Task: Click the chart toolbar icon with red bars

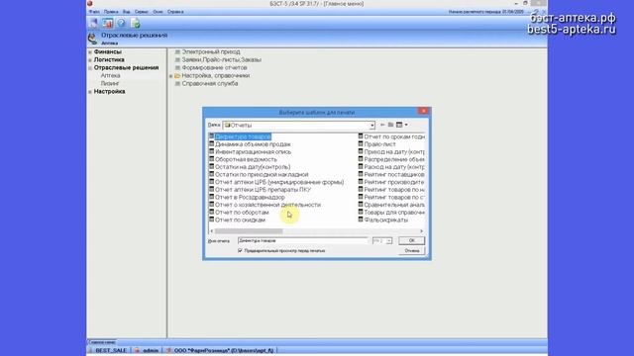Action: (x=107, y=24)
